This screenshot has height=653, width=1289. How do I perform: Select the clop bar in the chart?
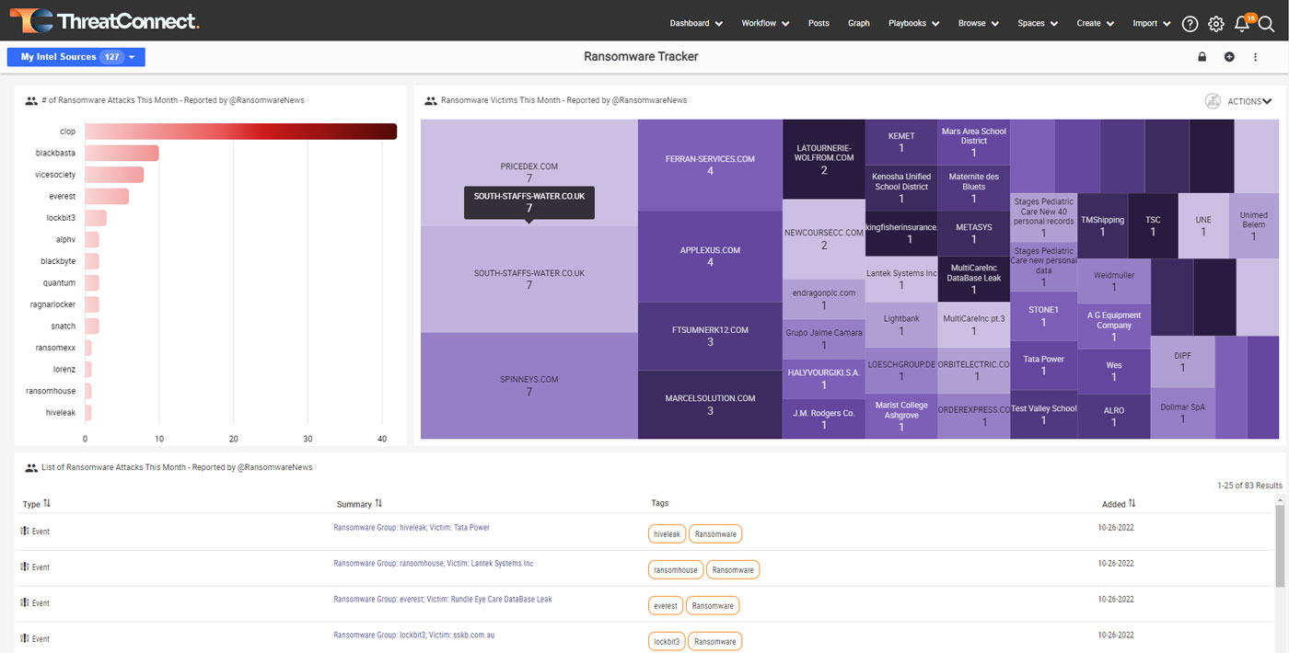(241, 132)
